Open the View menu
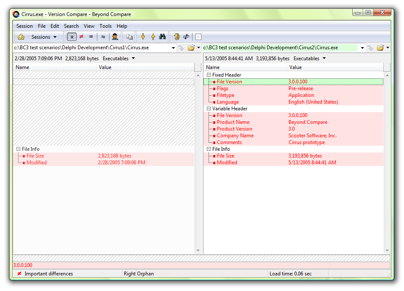404x291 pixels. [x=89, y=26]
